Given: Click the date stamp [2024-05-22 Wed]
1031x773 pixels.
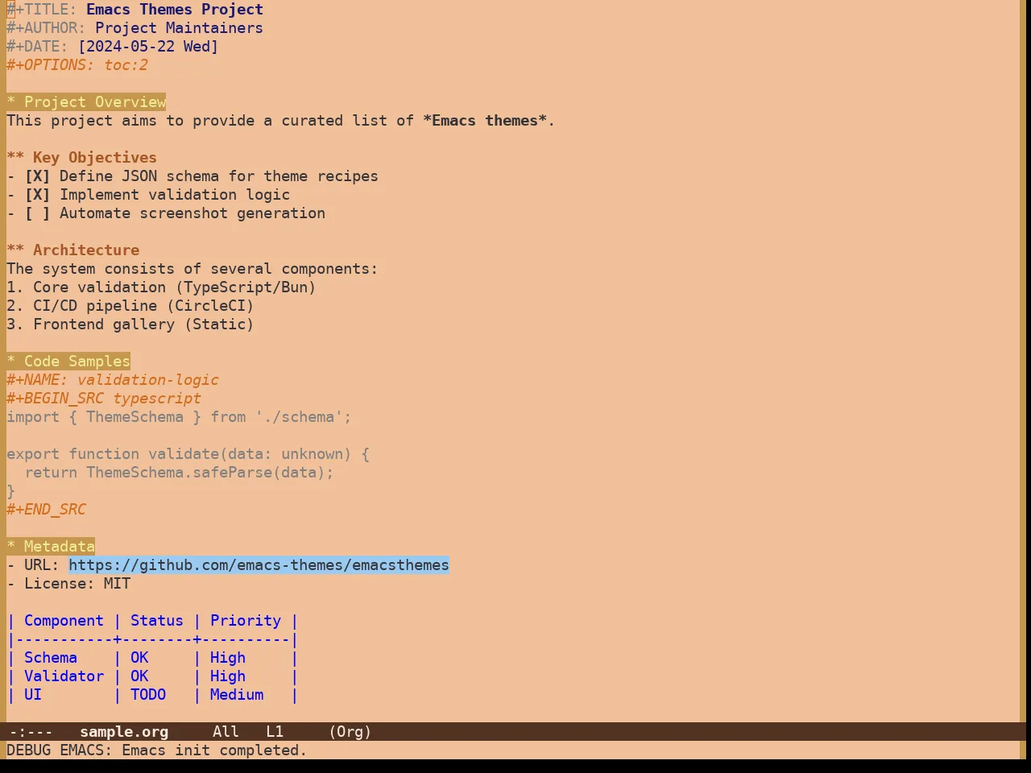Looking at the screenshot, I should point(148,47).
